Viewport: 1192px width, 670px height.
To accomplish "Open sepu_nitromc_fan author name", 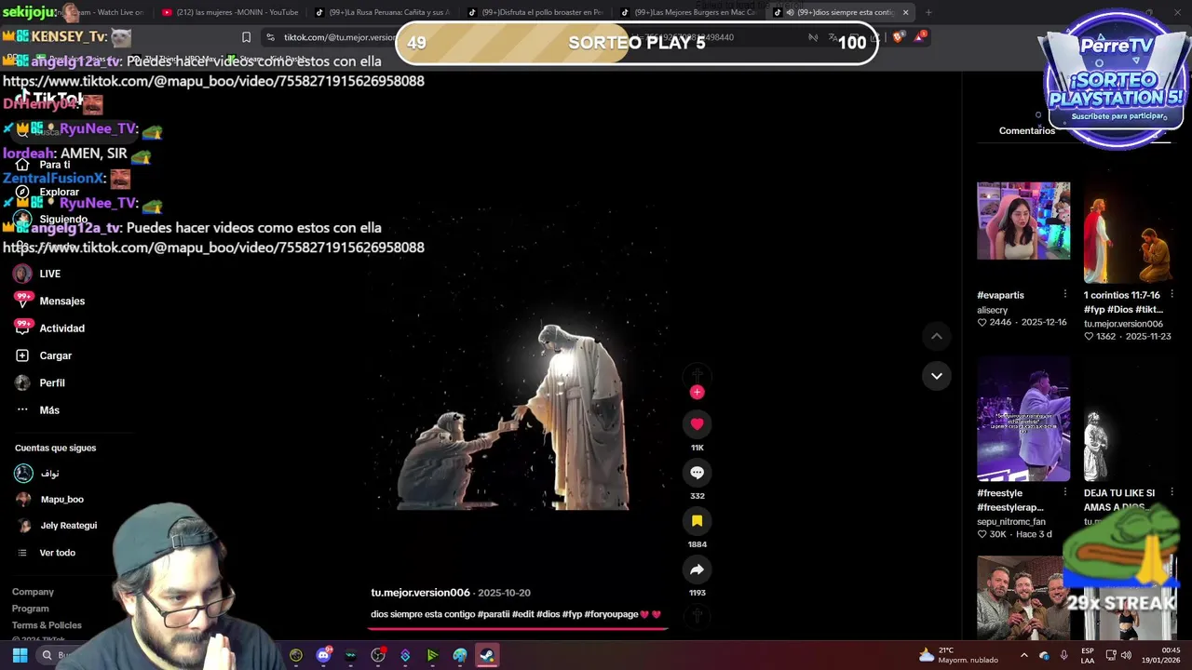I will point(1010,522).
